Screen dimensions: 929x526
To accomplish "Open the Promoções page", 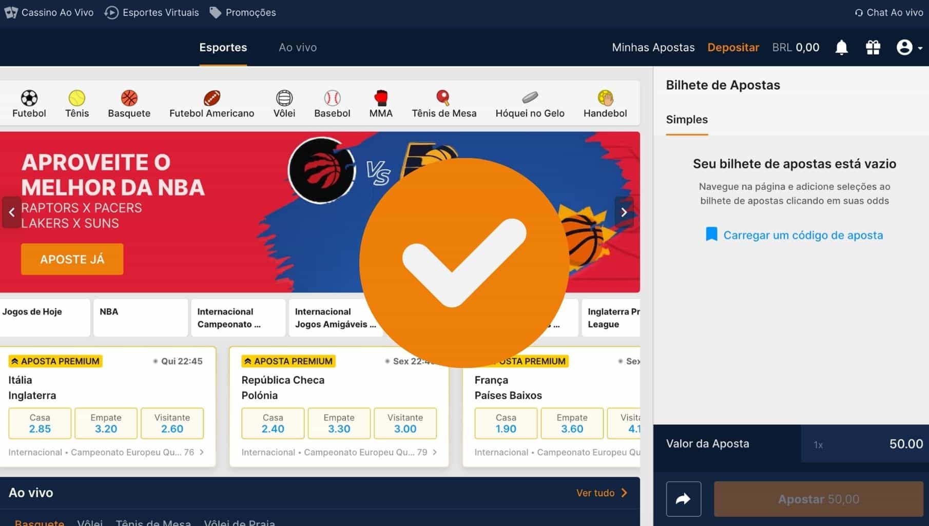I will (243, 12).
